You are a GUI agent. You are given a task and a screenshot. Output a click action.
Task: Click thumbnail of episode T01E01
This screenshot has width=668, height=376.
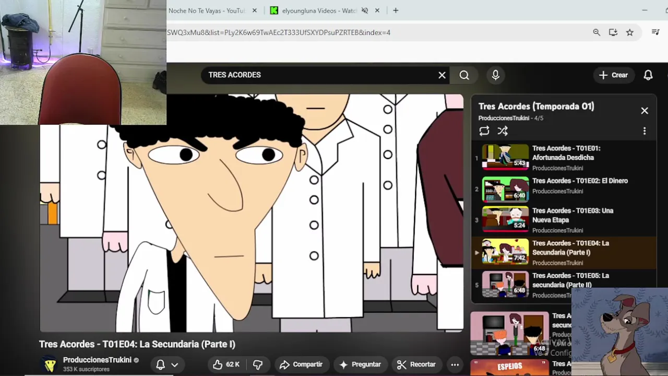point(505,157)
